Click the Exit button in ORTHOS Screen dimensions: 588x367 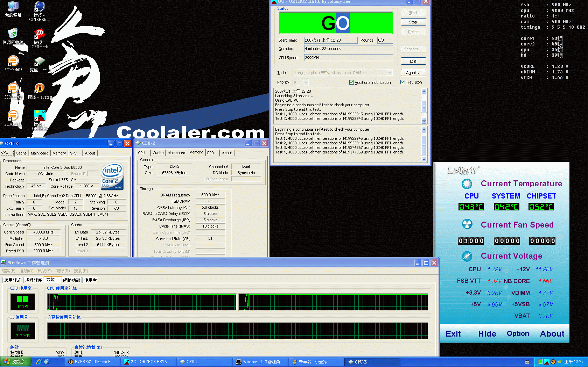(x=413, y=61)
